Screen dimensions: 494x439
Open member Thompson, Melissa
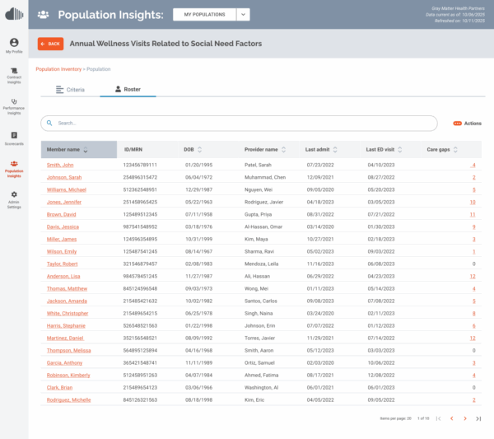[x=68, y=350]
